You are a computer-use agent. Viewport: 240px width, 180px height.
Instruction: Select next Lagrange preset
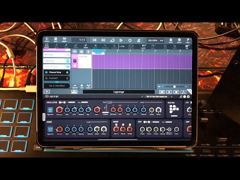[x=171, y=96]
